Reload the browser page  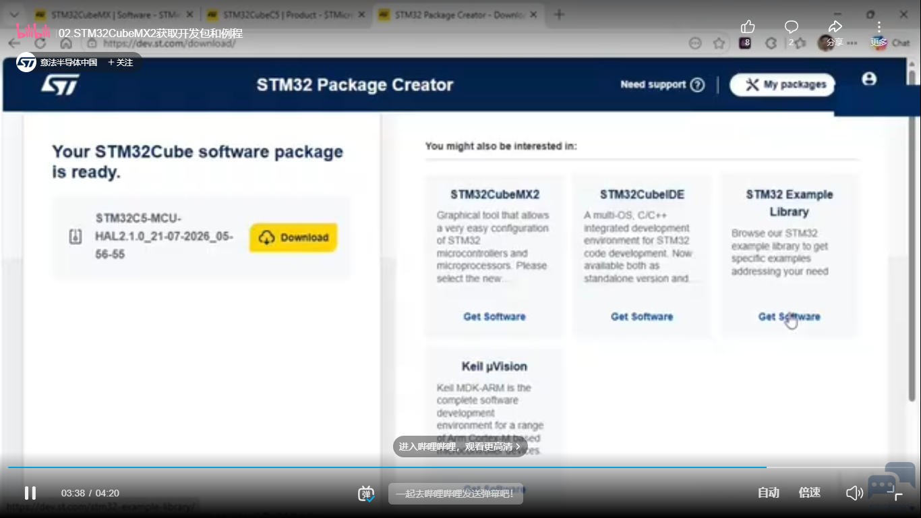[x=40, y=43]
